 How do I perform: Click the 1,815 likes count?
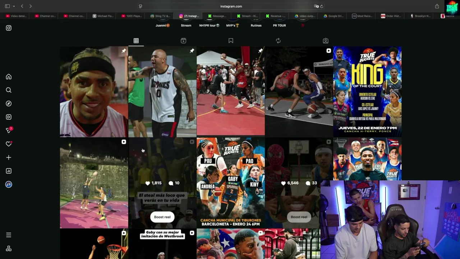(x=153, y=183)
